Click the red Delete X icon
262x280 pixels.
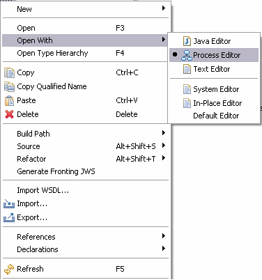coord(9,114)
